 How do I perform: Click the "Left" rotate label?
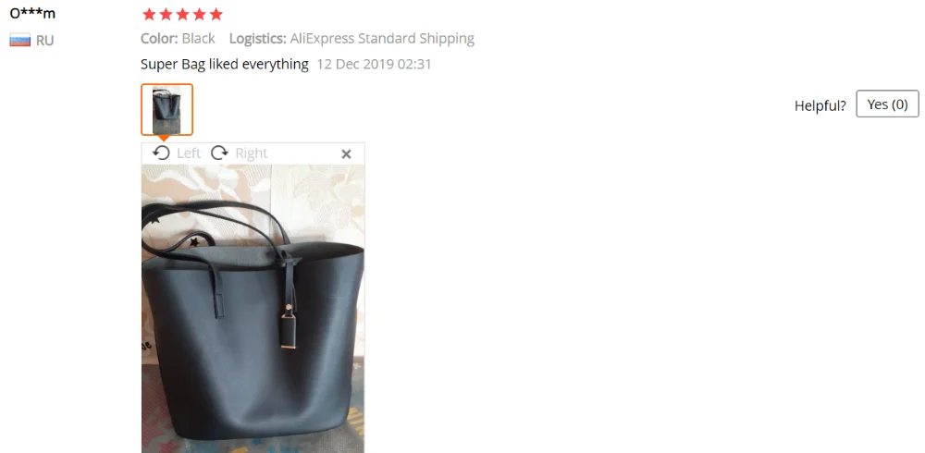[189, 153]
